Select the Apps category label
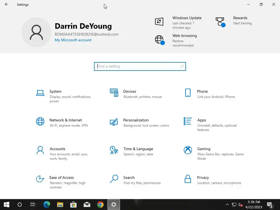Image resolution: width=280 pixels, height=210 pixels. (202, 120)
